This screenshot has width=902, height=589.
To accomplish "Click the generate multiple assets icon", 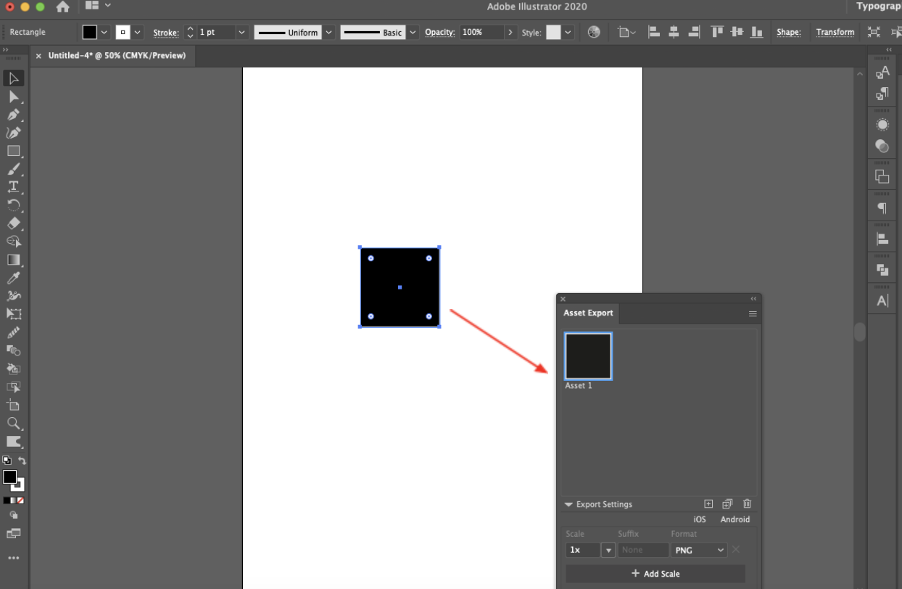I will click(727, 504).
